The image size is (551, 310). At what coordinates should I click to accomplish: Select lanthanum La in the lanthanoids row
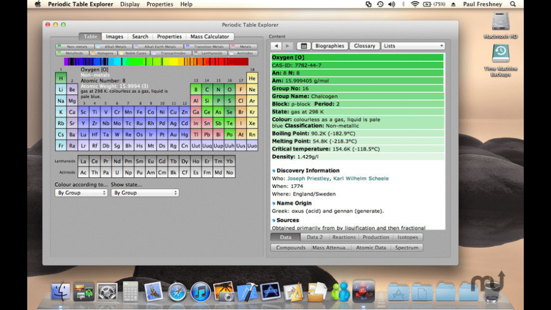point(83,161)
